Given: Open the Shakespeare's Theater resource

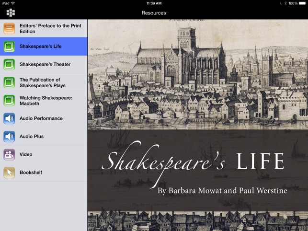Looking at the screenshot, I should point(44,64).
